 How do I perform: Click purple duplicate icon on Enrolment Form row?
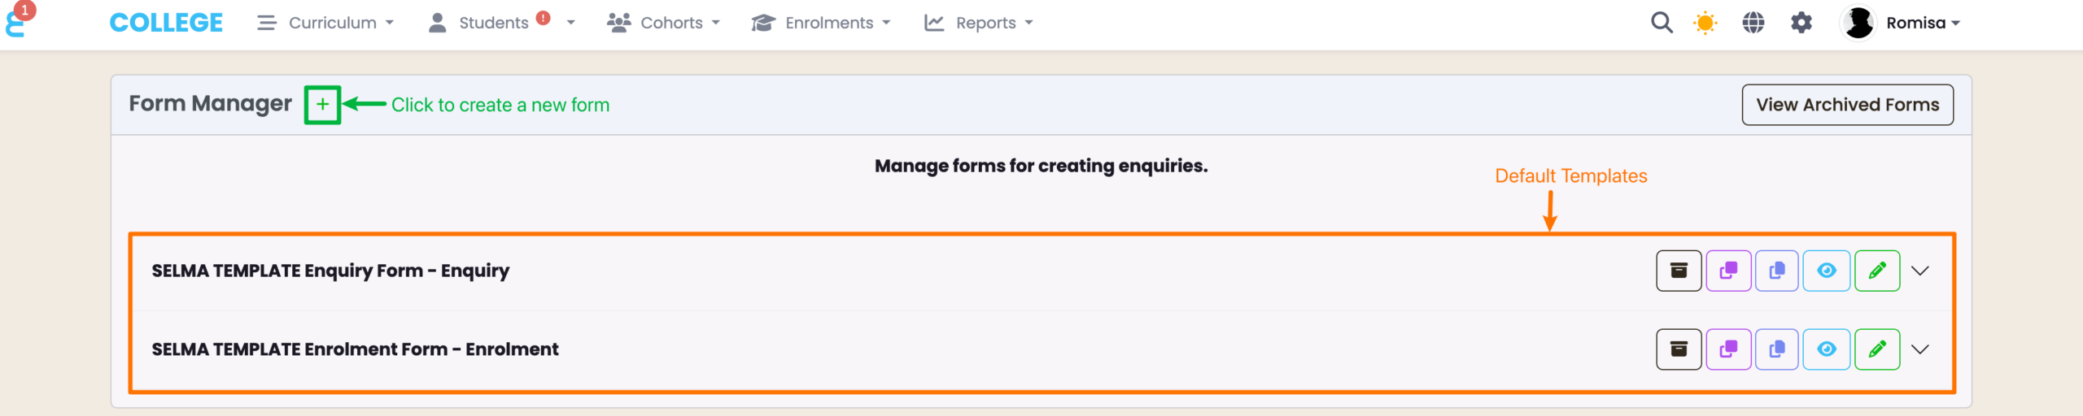pos(1728,349)
